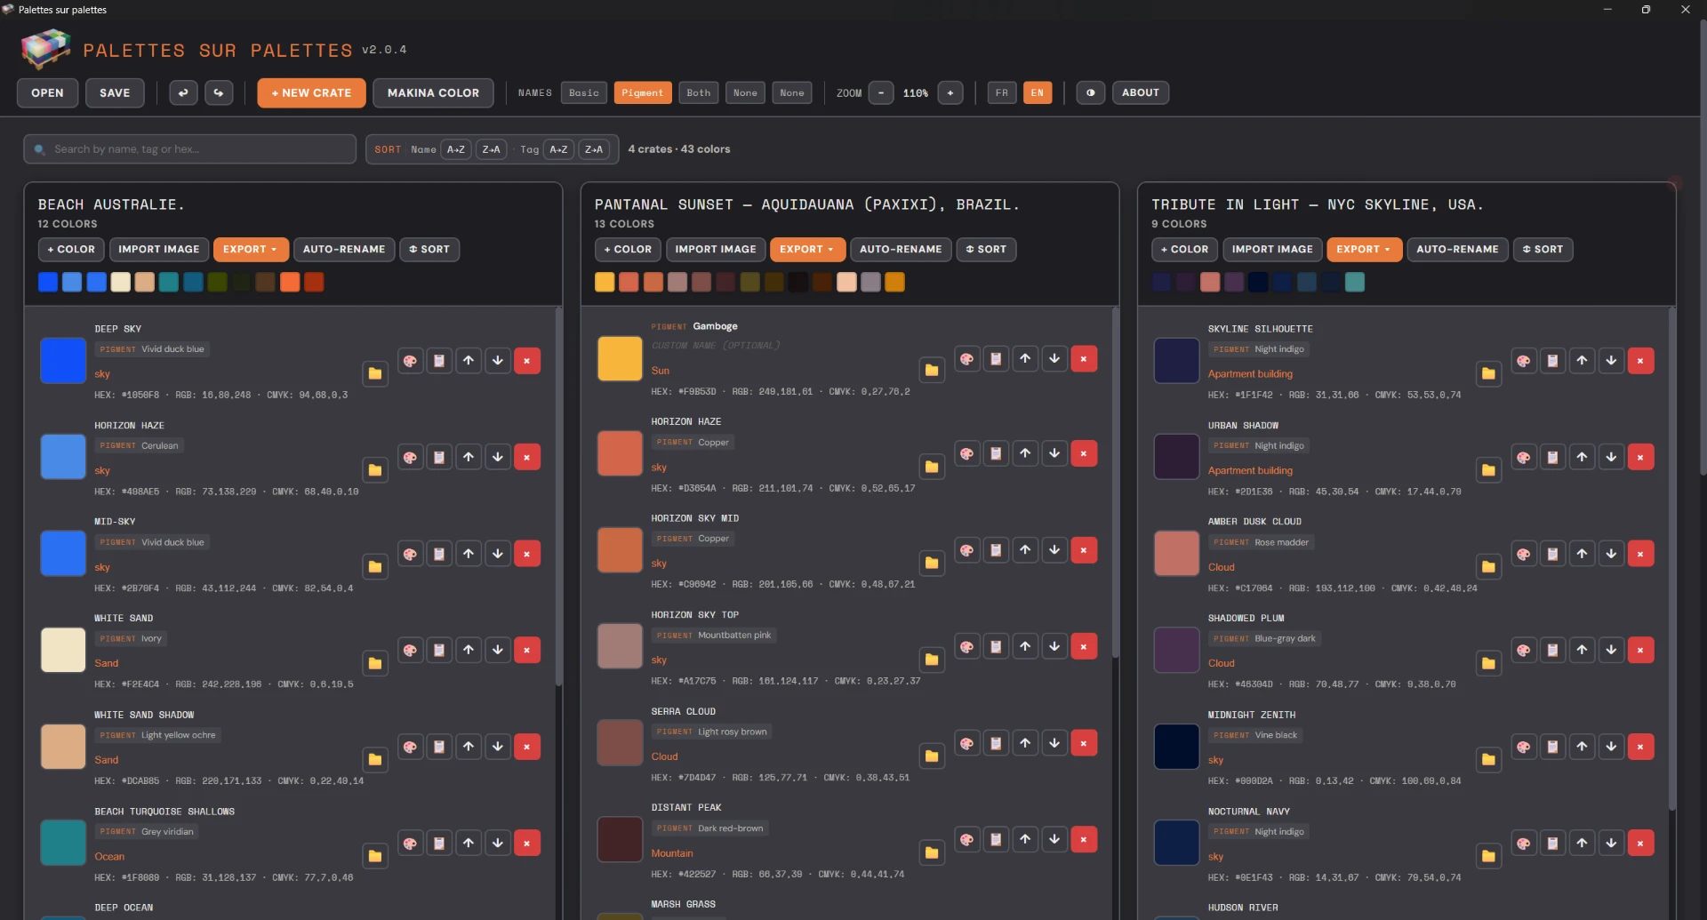Click the custom name field for Gamboge

pos(716,346)
